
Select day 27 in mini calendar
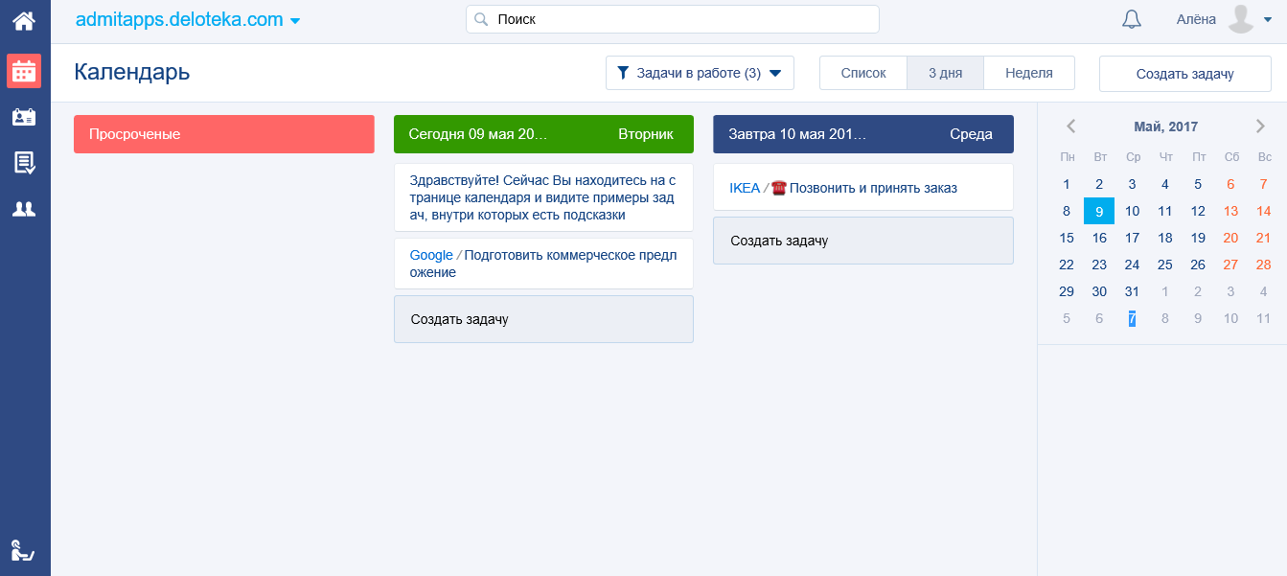click(x=1230, y=265)
